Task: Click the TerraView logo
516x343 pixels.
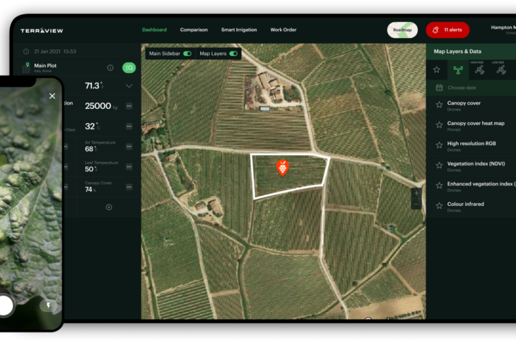Action: coord(42,30)
